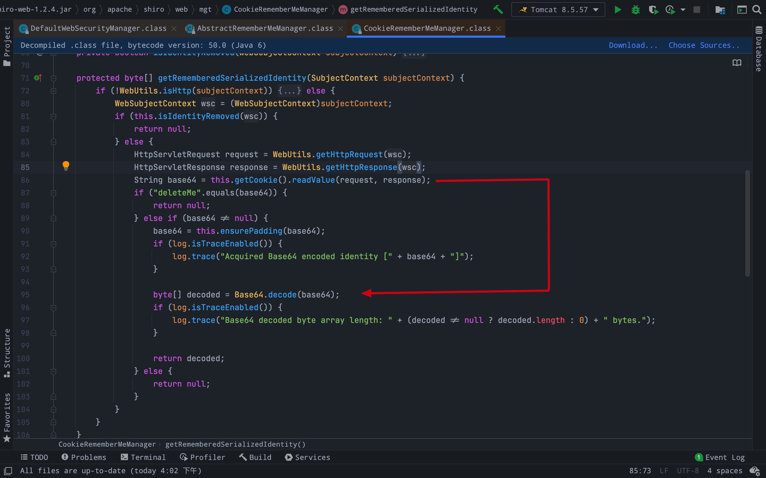766x478 pixels.
Task: Click the Stop square icon
Action: pos(697,10)
